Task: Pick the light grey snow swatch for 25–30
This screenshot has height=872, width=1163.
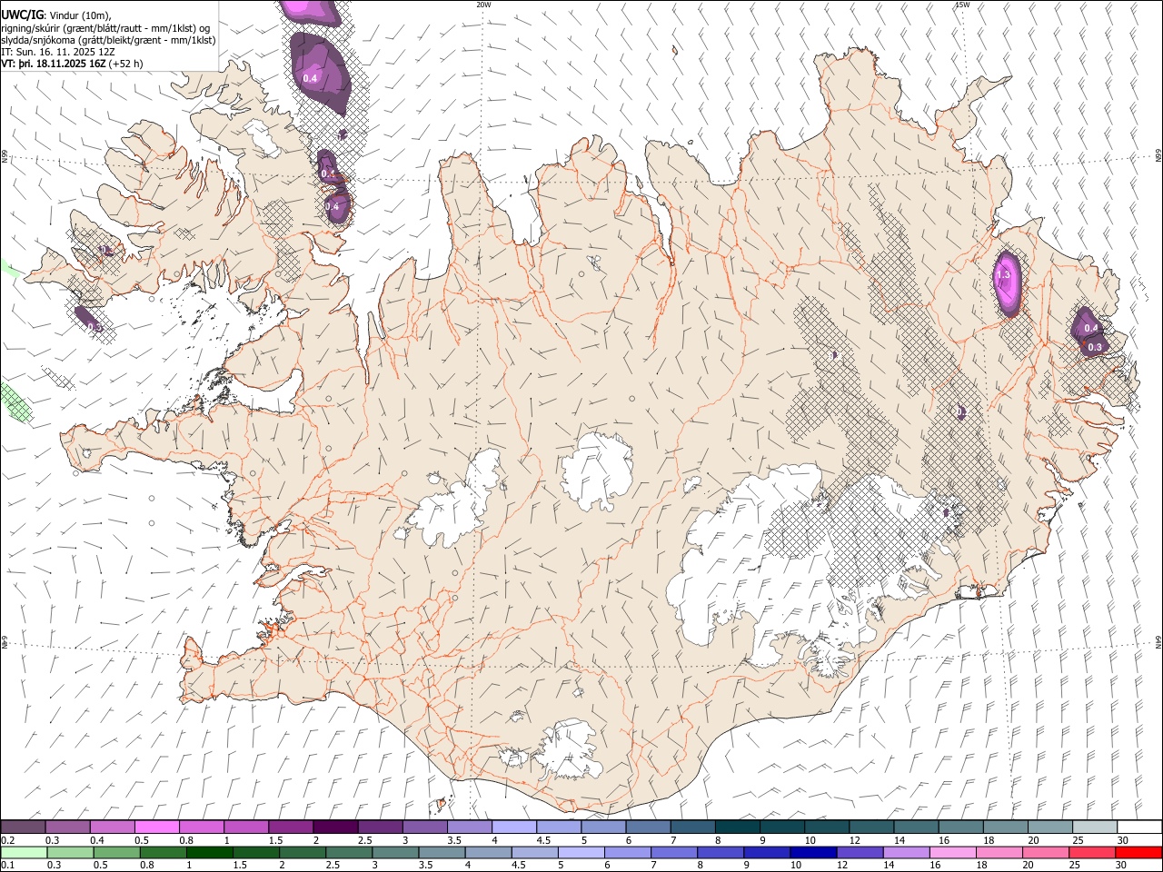Action: [x=1094, y=827]
